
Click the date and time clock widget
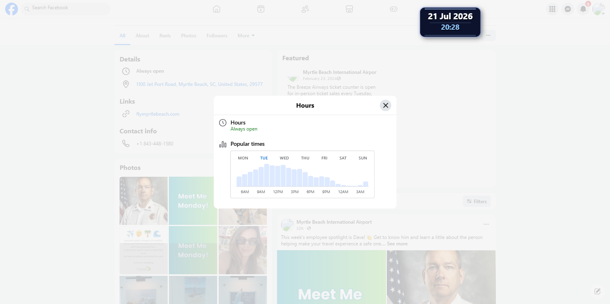tap(450, 22)
